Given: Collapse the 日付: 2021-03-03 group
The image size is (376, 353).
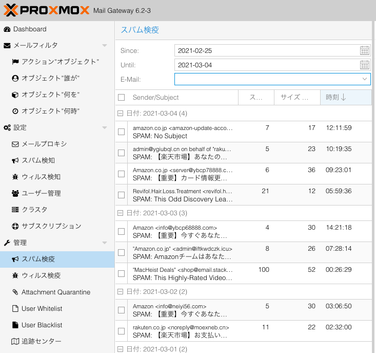Looking at the screenshot, I should (x=120, y=213).
